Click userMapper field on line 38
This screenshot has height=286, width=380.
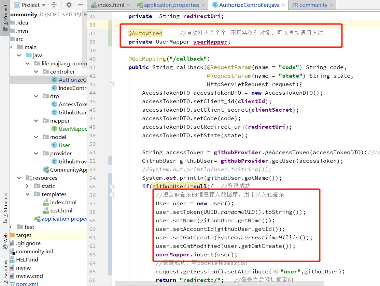[210, 42]
